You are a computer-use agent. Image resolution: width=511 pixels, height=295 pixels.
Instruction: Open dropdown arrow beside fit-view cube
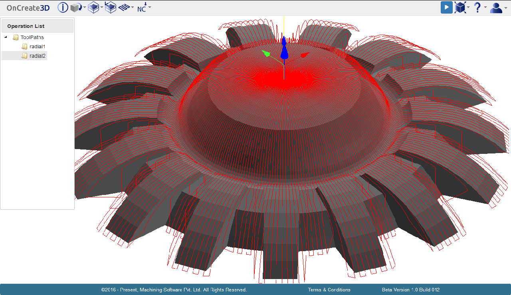pyautogui.click(x=468, y=8)
